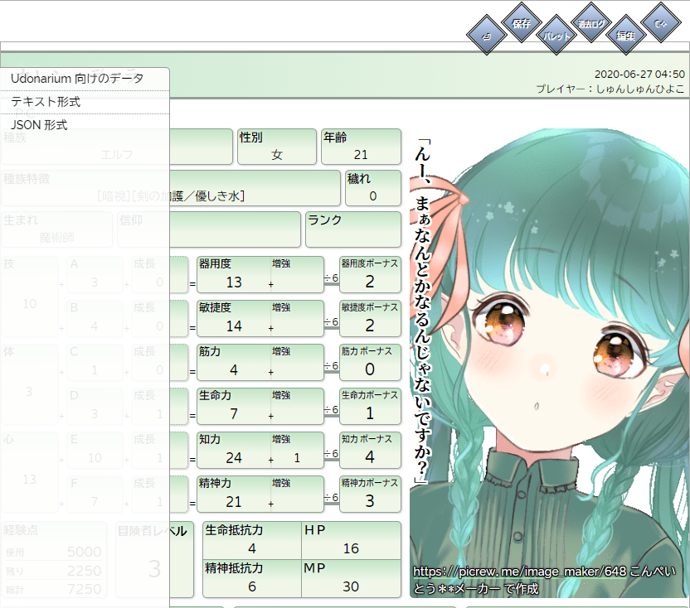Click the vertical quote beside the portrait
This screenshot has height=608, width=690.
[x=422, y=312]
